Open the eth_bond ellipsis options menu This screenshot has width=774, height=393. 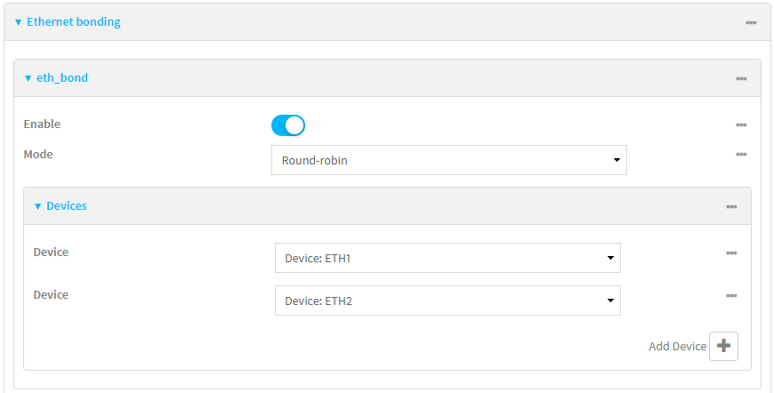pos(740,78)
